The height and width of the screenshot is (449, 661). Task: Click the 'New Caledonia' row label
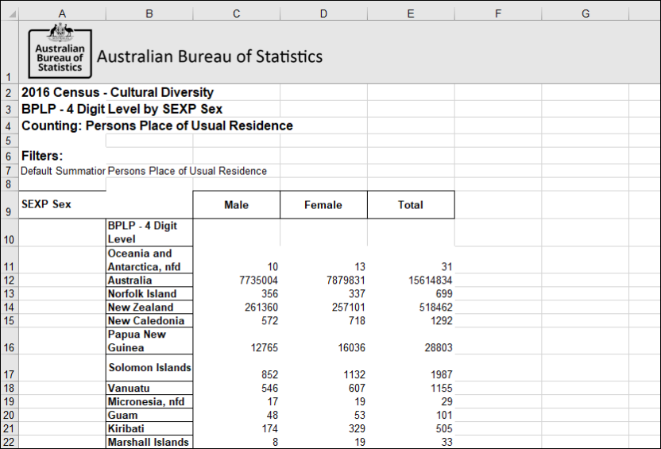pos(149,321)
